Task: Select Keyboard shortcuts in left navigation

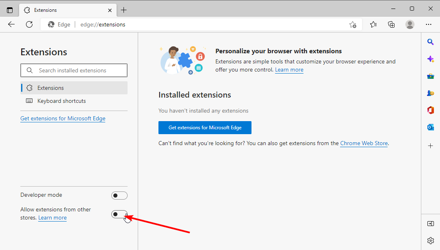Action: (61, 101)
